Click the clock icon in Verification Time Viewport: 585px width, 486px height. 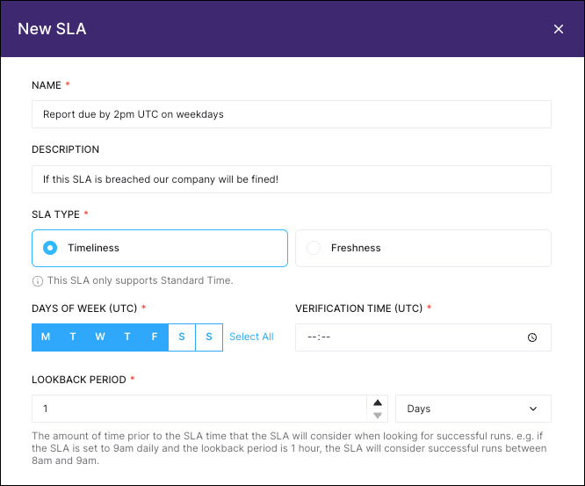tap(532, 337)
